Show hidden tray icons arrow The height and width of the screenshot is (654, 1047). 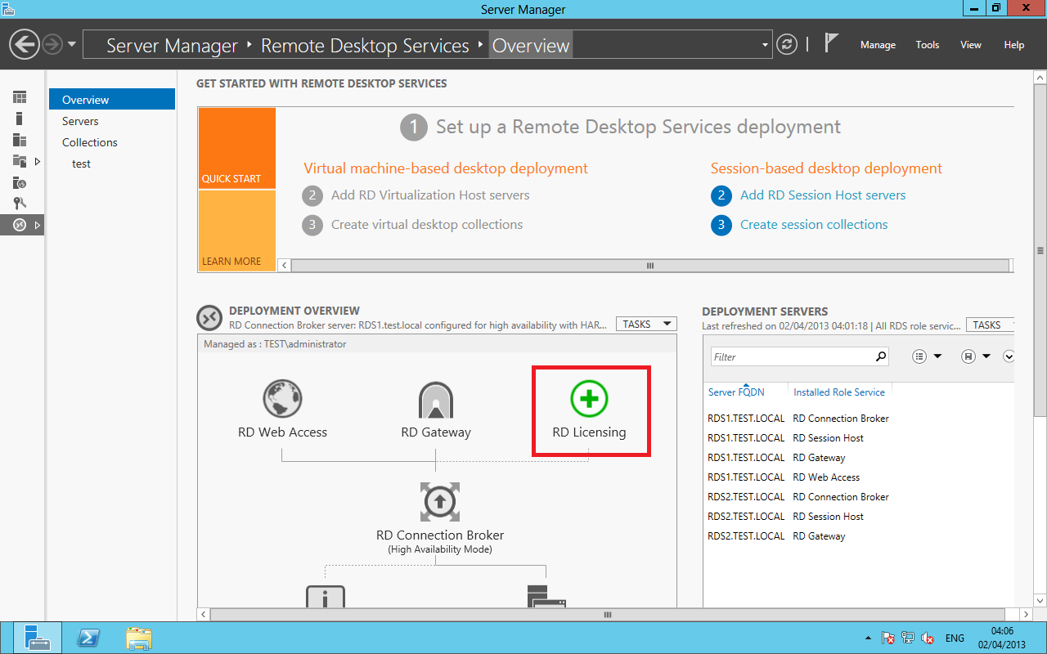pos(868,638)
